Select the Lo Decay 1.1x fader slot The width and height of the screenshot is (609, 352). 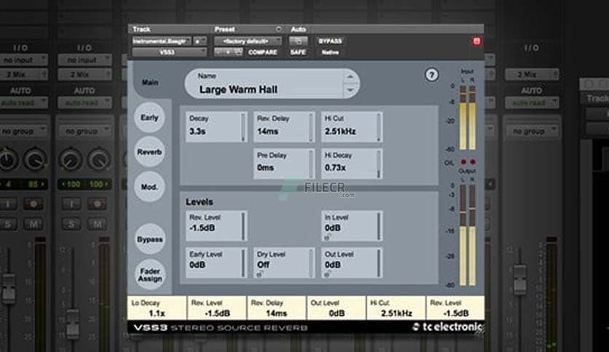157,308
